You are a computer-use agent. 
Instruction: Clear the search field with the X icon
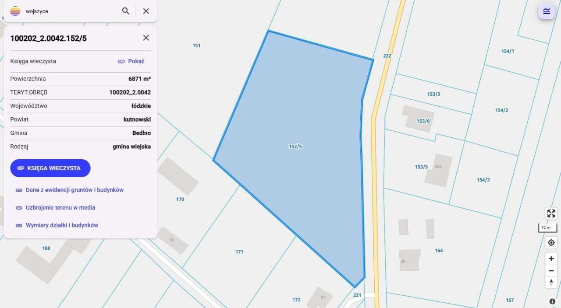click(146, 11)
